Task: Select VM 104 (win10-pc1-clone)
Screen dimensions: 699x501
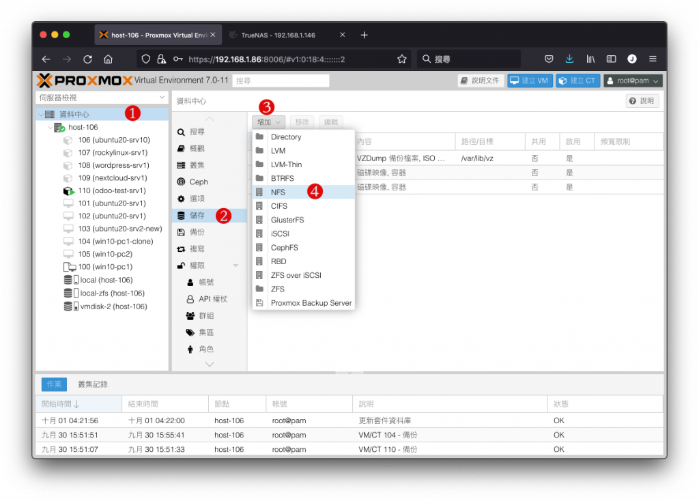Action: tap(109, 242)
